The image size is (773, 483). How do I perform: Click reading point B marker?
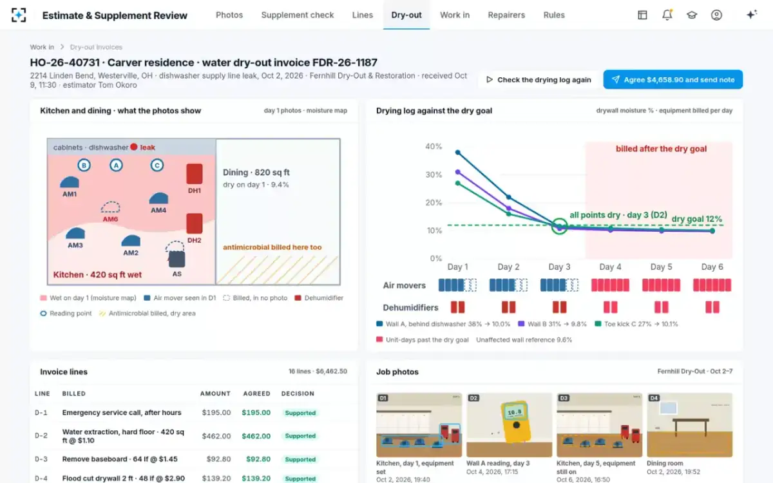84,166
